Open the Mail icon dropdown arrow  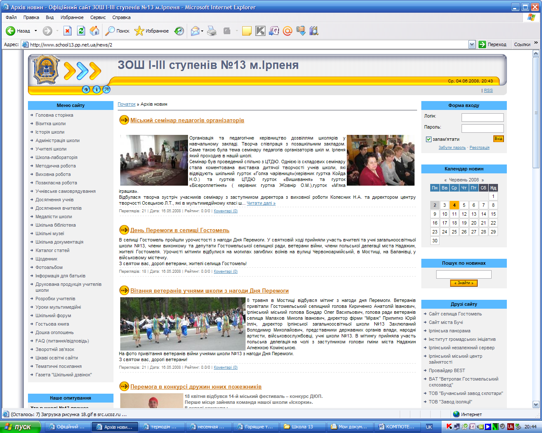[x=202, y=31]
